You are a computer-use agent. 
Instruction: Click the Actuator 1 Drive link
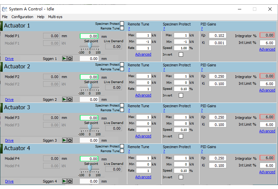(9, 59)
